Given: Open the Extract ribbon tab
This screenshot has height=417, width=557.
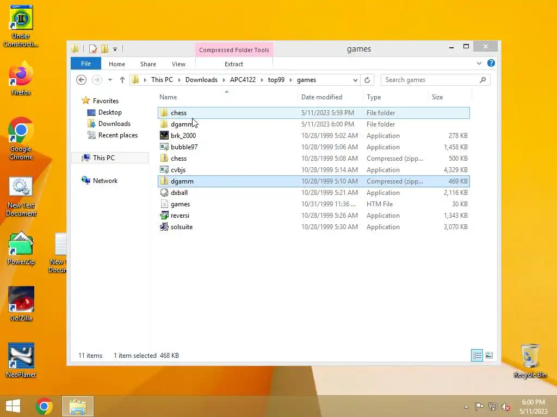Looking at the screenshot, I should coord(234,64).
